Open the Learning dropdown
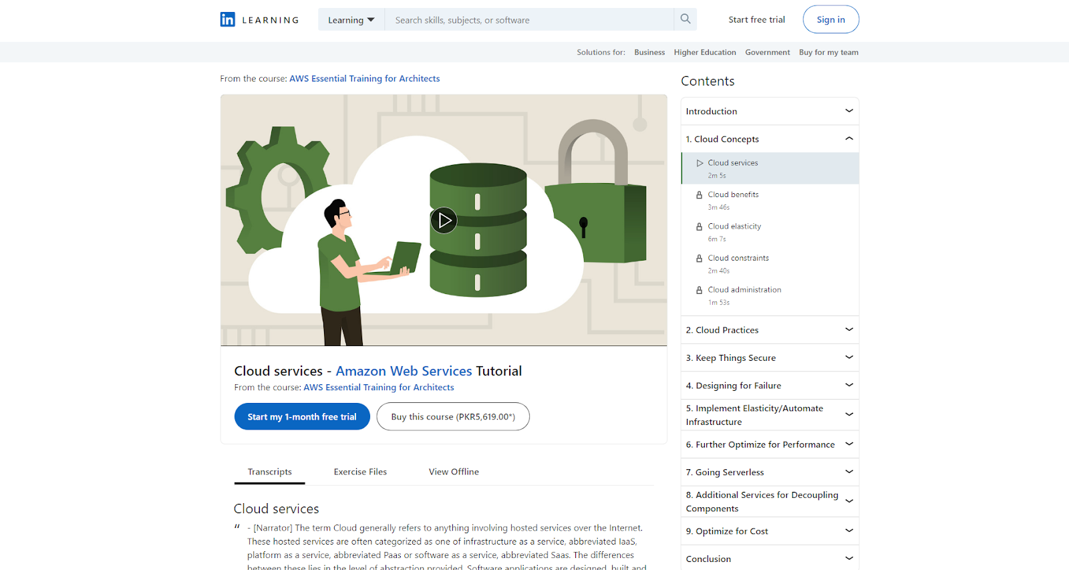 click(351, 19)
